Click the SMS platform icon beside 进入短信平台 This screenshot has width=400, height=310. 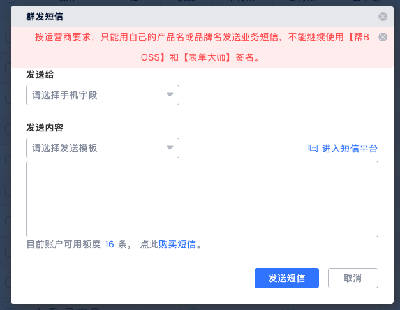(313, 148)
